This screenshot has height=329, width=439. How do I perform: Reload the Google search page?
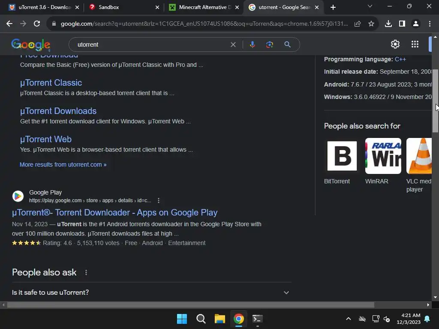click(x=37, y=24)
